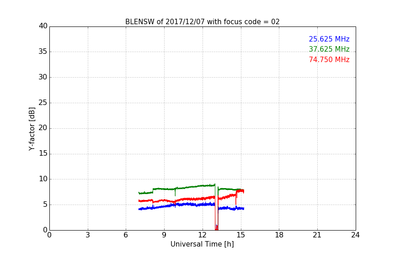Viewport: 395px width, 263px height.
Task: Click y-axis tick label 35
Action: 43,52
